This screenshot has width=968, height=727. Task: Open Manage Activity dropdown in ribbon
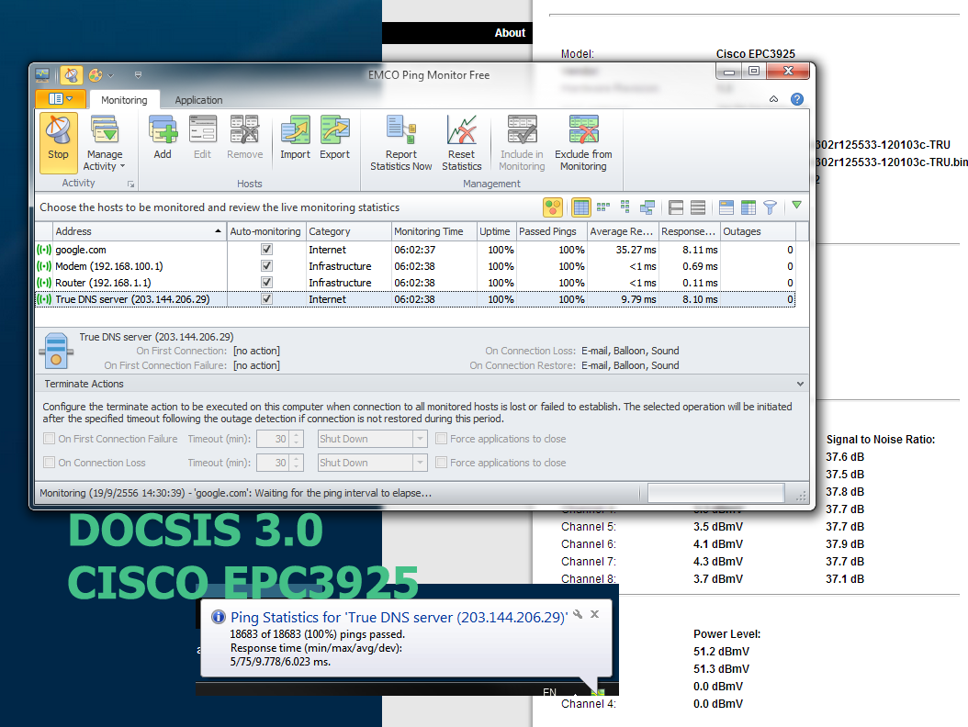104,143
